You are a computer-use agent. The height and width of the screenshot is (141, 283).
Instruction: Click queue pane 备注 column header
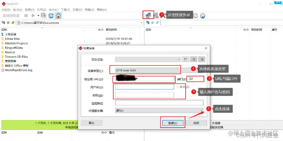click(x=112, y=133)
